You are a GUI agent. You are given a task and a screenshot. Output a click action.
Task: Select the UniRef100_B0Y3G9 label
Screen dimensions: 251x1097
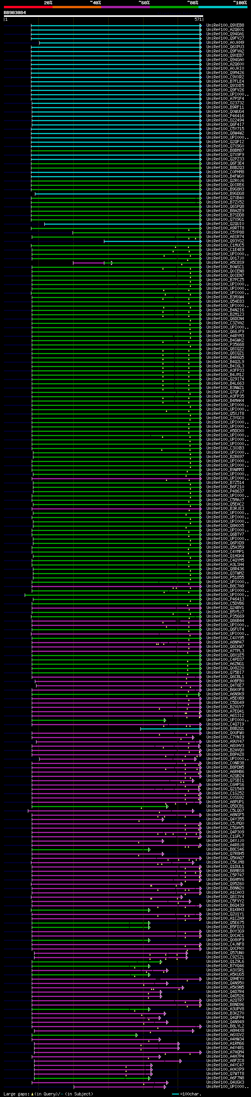point(226,932)
